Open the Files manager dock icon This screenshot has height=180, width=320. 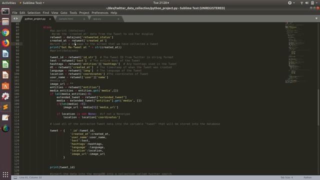click(5, 22)
